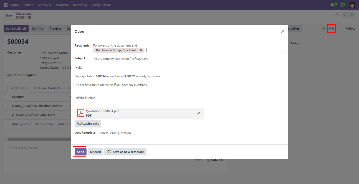This screenshot has width=359, height=184.
Task: Click the New record button
Action: (9, 16)
